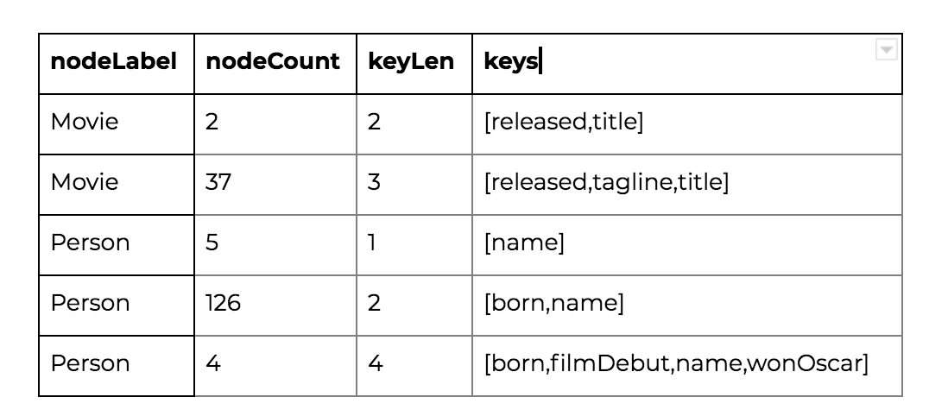Select the nodeCount header cell
The width and height of the screenshot is (929, 416).
coord(275,64)
